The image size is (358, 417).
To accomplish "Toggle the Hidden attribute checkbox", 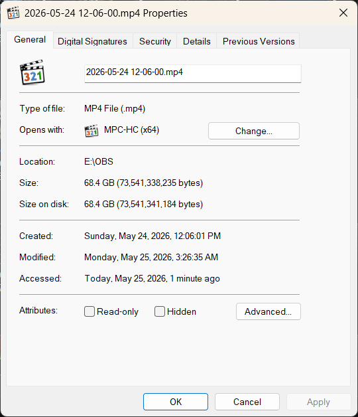I will click(x=160, y=311).
